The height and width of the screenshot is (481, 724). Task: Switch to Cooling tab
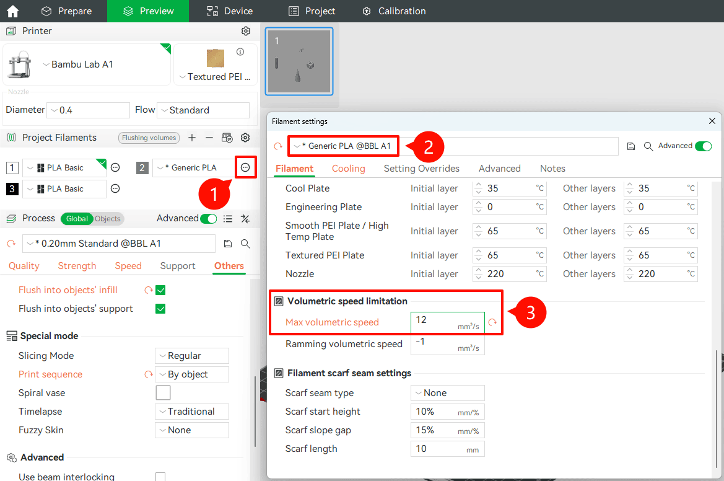tap(348, 169)
